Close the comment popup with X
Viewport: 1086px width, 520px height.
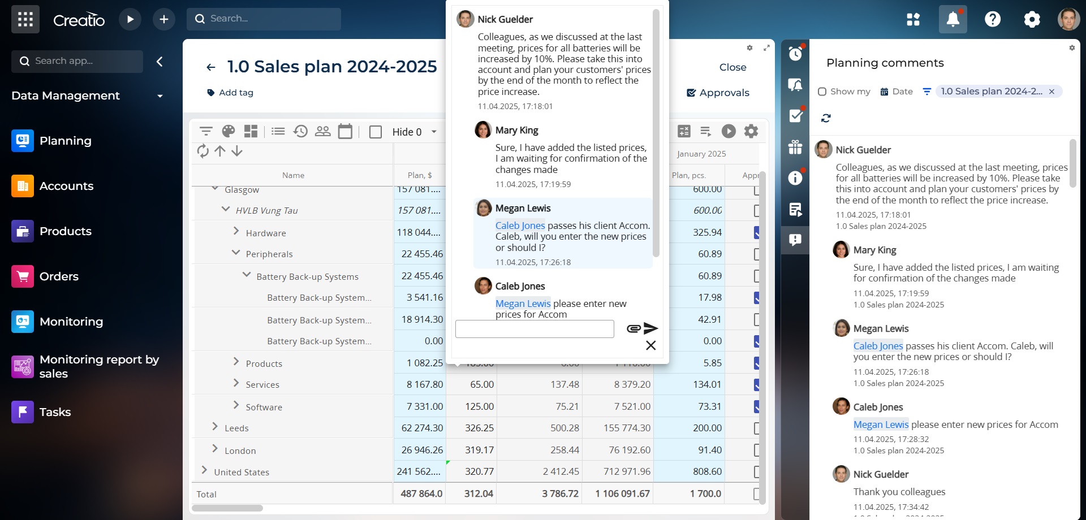(651, 345)
